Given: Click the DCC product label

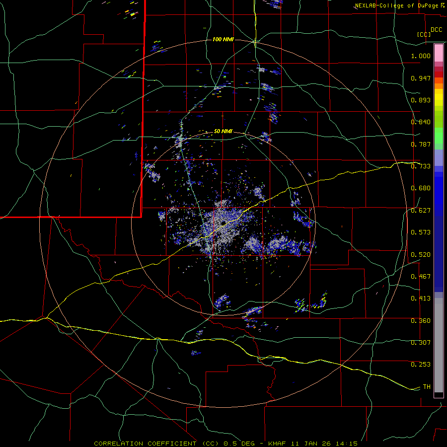Looking at the screenshot, I should click(x=437, y=30).
